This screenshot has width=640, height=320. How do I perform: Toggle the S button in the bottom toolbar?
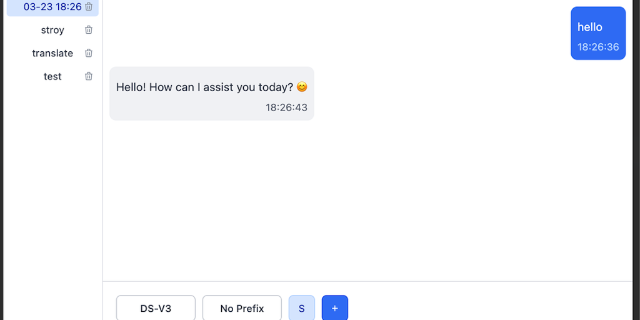pos(302,308)
